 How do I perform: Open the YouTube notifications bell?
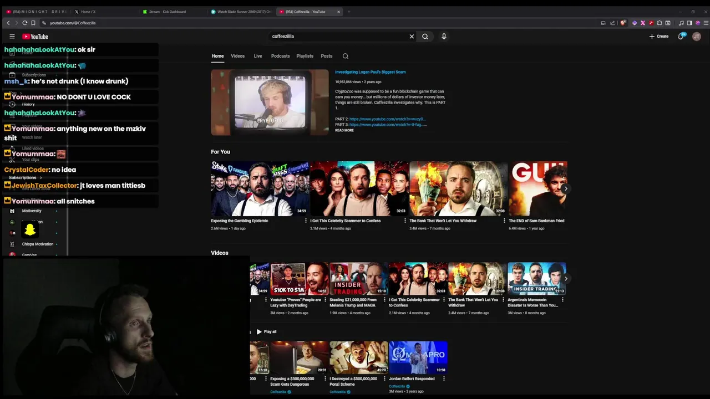tap(681, 37)
